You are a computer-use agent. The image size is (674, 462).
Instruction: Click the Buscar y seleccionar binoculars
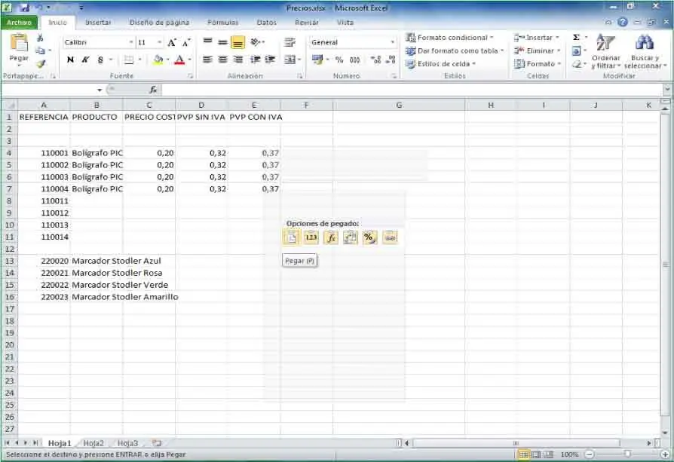644,51
